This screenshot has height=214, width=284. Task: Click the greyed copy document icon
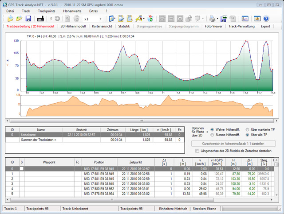click(67, 19)
